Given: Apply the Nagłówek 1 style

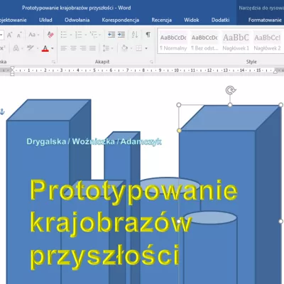Looking at the screenshot, I should click(x=236, y=42).
